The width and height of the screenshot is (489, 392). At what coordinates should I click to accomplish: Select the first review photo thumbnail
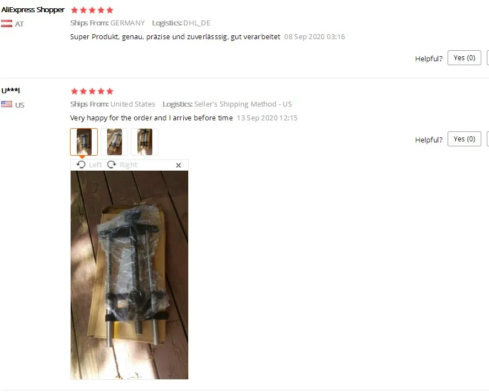click(84, 142)
